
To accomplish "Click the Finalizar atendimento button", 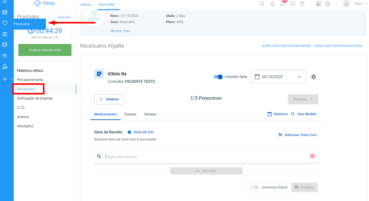I will tap(45, 50).
